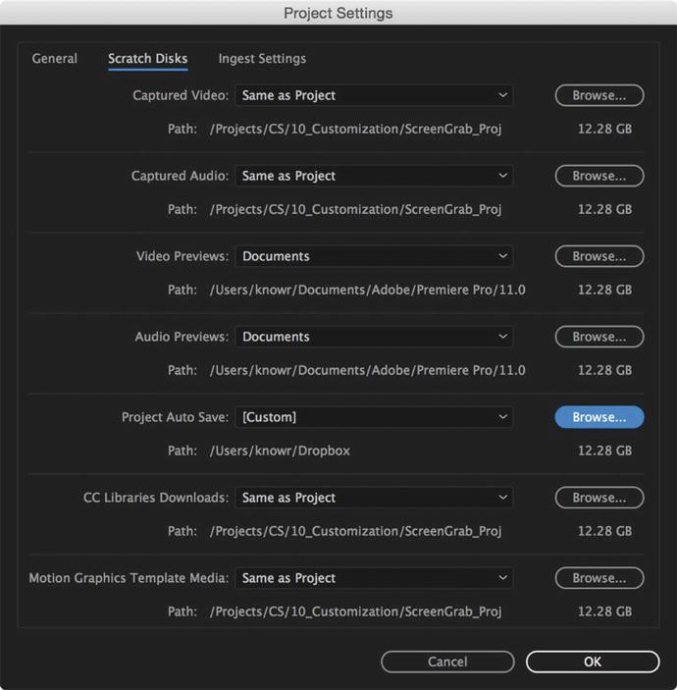Browse for Motion Graphics Template Media folder
This screenshot has width=677, height=690.
(599, 578)
